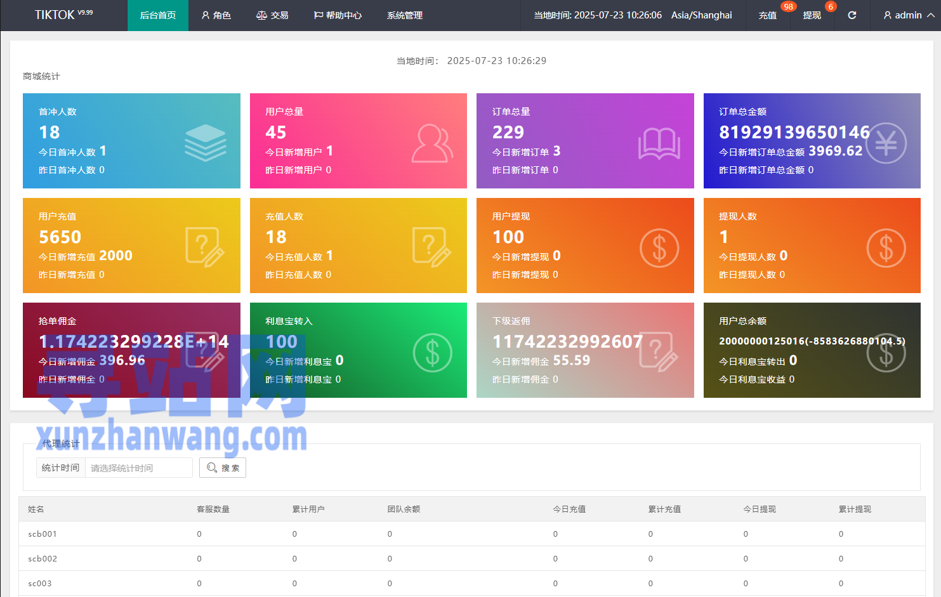Focus the 请选择统计时间 input field
Viewport: 941px width, 597px height.
139,468
